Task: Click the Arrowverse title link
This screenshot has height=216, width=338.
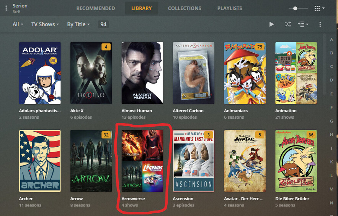Action: pos(133,198)
